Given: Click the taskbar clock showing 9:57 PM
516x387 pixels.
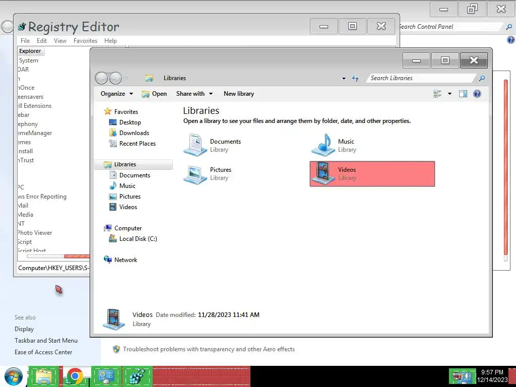Looking at the screenshot, I should 492,376.
